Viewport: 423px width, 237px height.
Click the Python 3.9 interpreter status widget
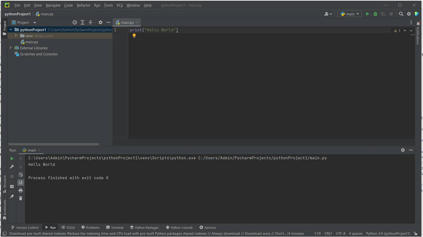pyautogui.click(x=388, y=233)
